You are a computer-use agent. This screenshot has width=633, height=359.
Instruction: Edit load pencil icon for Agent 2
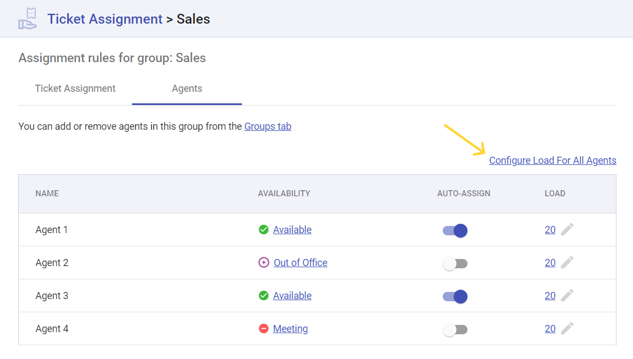pos(567,262)
